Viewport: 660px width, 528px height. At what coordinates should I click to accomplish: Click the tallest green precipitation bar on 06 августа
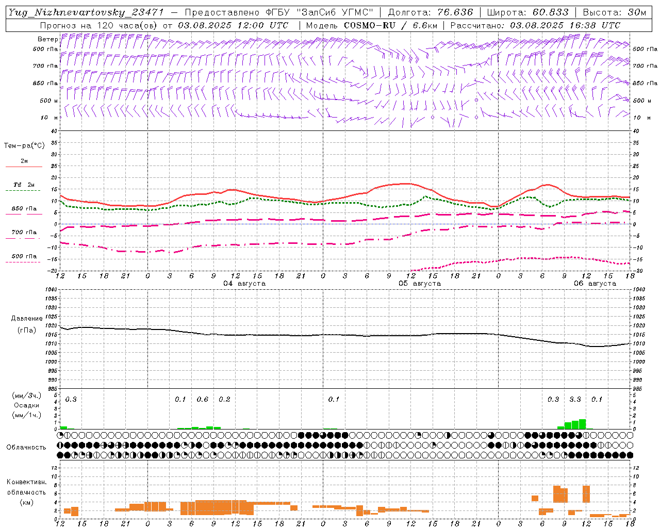[x=582, y=424]
